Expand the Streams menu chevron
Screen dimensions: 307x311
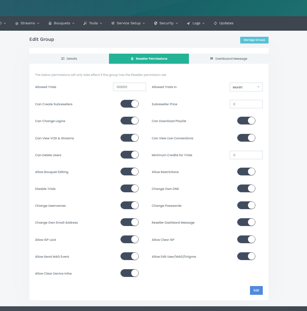(38, 23)
